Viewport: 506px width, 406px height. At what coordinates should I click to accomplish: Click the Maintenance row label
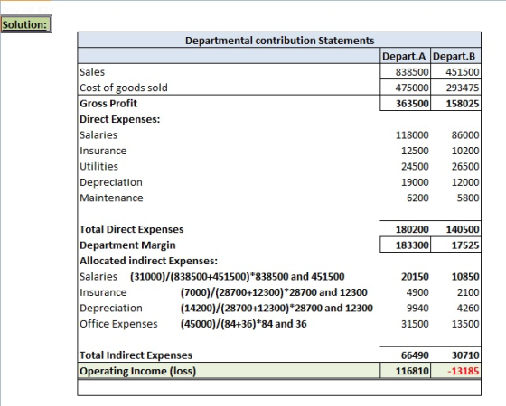(111, 198)
